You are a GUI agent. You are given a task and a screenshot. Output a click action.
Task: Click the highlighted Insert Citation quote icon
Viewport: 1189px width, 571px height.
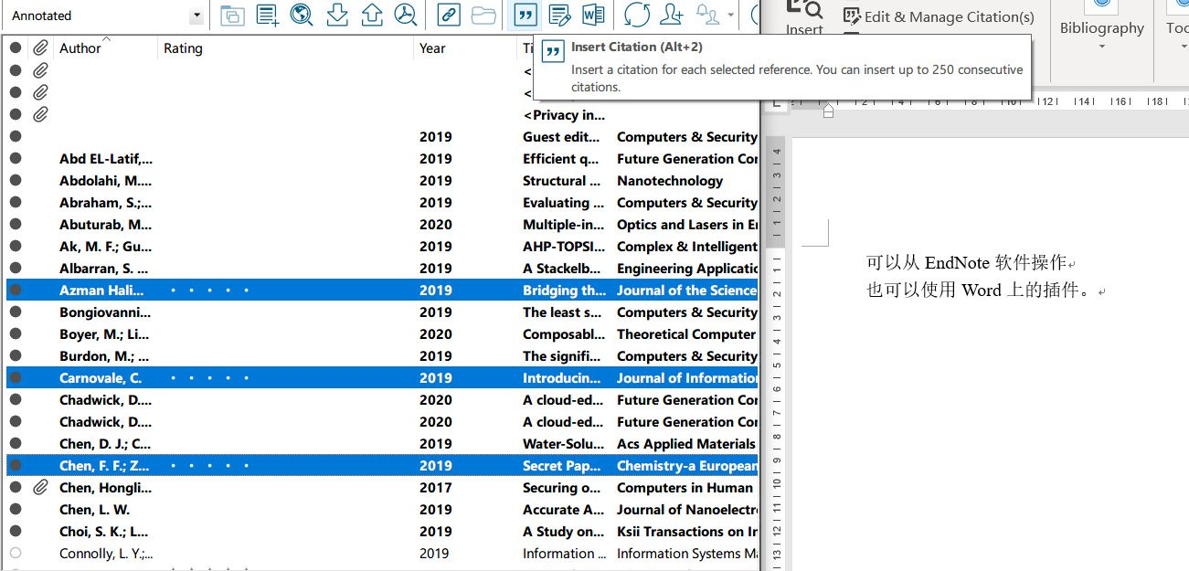[523, 16]
